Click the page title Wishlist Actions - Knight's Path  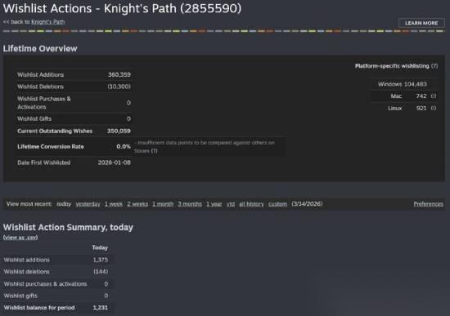pyautogui.click(x=122, y=8)
